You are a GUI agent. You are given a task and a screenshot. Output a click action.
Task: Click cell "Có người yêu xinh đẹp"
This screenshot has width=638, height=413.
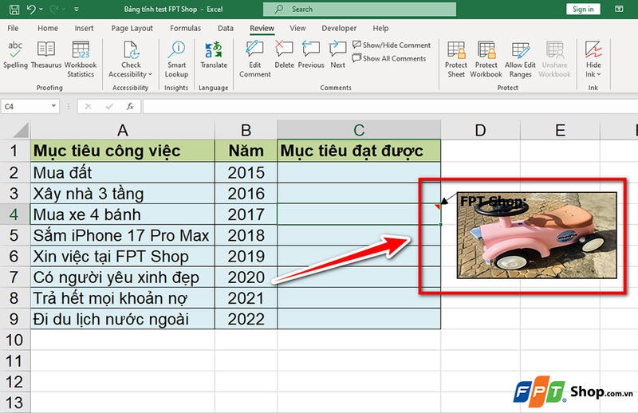pos(123,277)
